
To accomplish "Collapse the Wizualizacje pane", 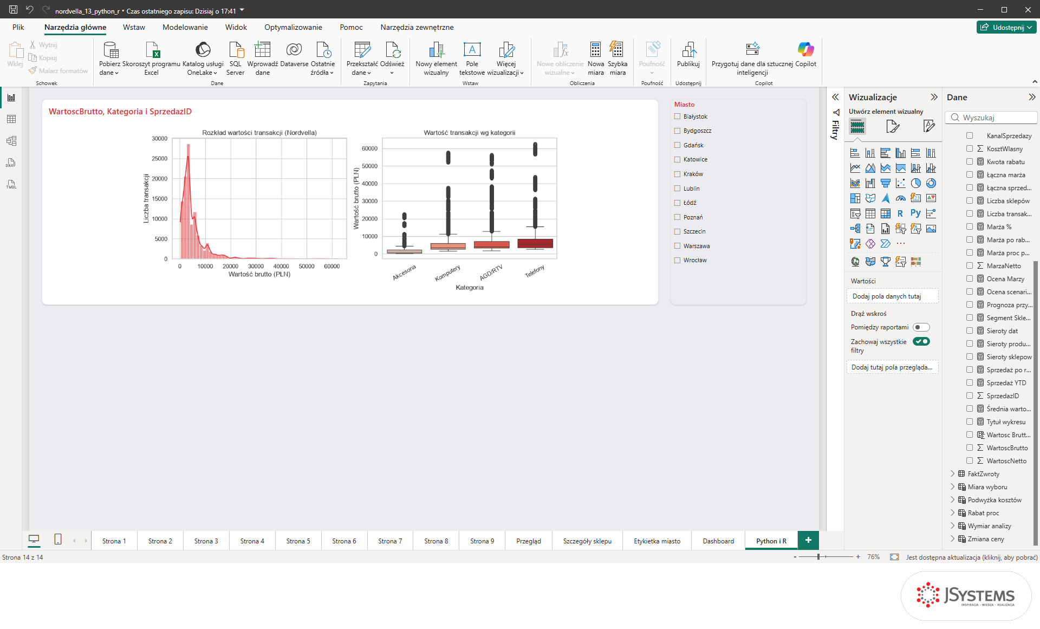I will 934,97.
